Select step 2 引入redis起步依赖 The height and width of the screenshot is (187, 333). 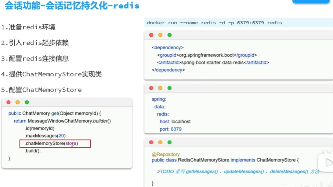click(35, 43)
